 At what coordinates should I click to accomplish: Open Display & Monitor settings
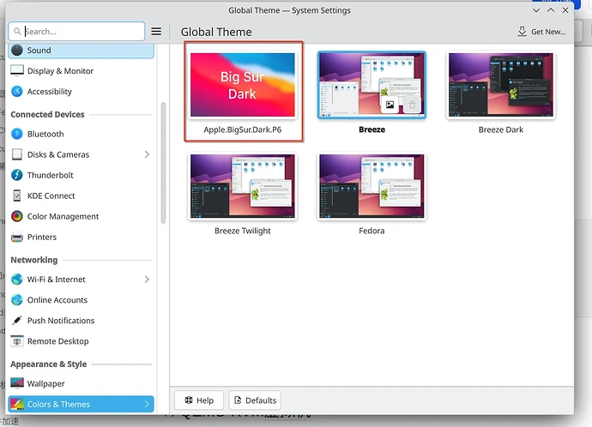point(60,71)
